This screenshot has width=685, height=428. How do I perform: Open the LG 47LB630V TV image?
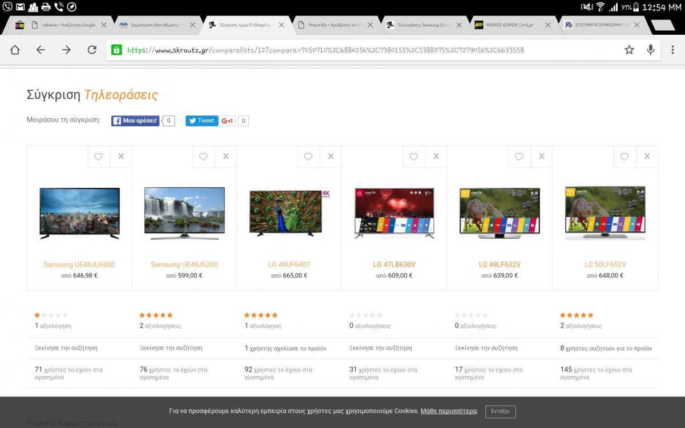click(x=394, y=213)
